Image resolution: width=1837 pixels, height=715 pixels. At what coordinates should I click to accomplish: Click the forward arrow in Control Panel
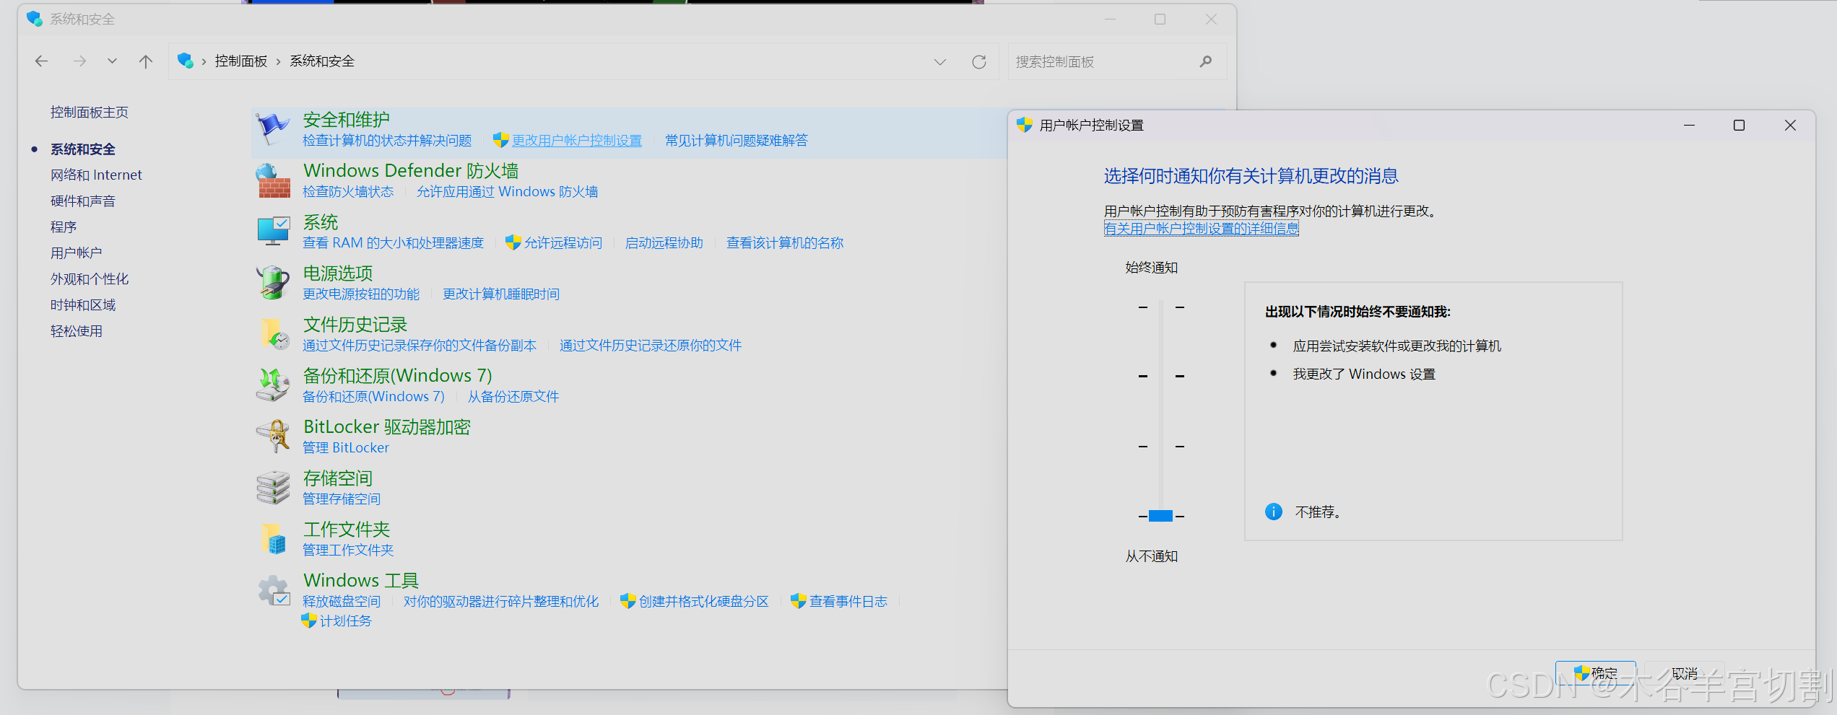[x=79, y=61]
